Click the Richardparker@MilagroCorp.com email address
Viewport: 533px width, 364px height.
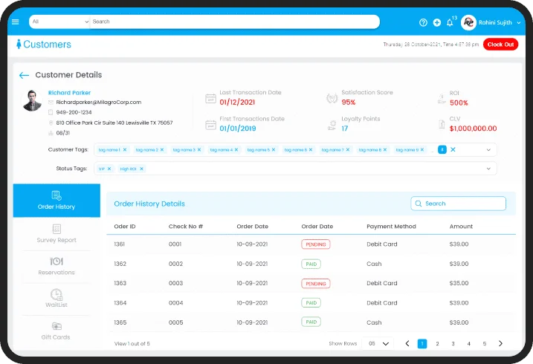[x=99, y=103]
